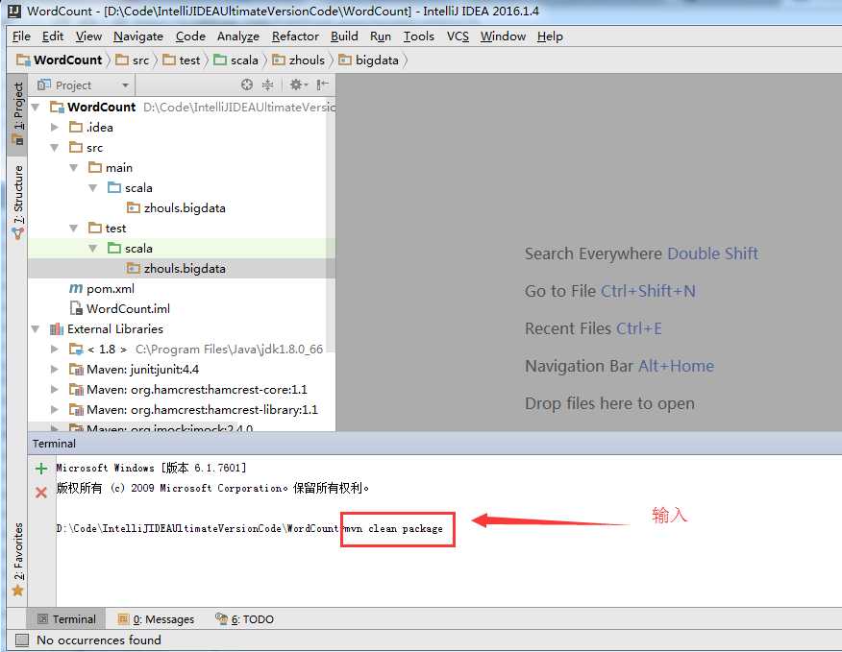Open the 7: Structure side tab

(x=18, y=202)
